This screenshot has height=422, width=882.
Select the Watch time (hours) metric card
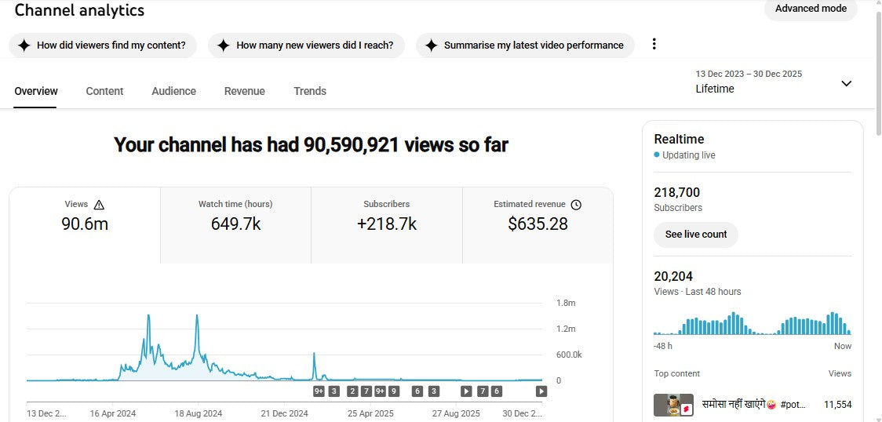coord(235,224)
